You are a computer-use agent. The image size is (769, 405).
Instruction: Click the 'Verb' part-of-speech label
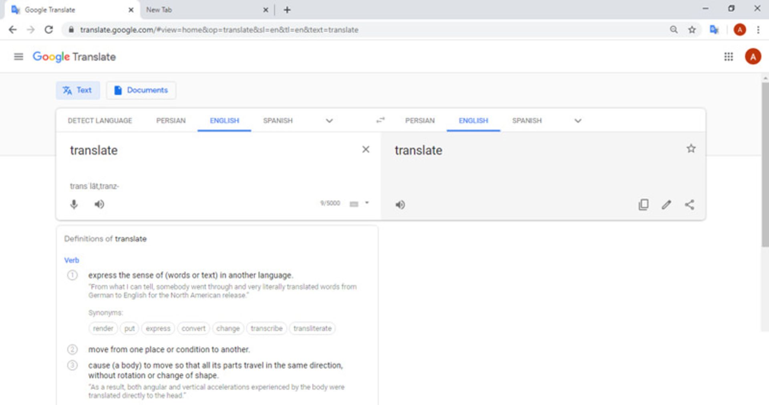[x=72, y=260]
